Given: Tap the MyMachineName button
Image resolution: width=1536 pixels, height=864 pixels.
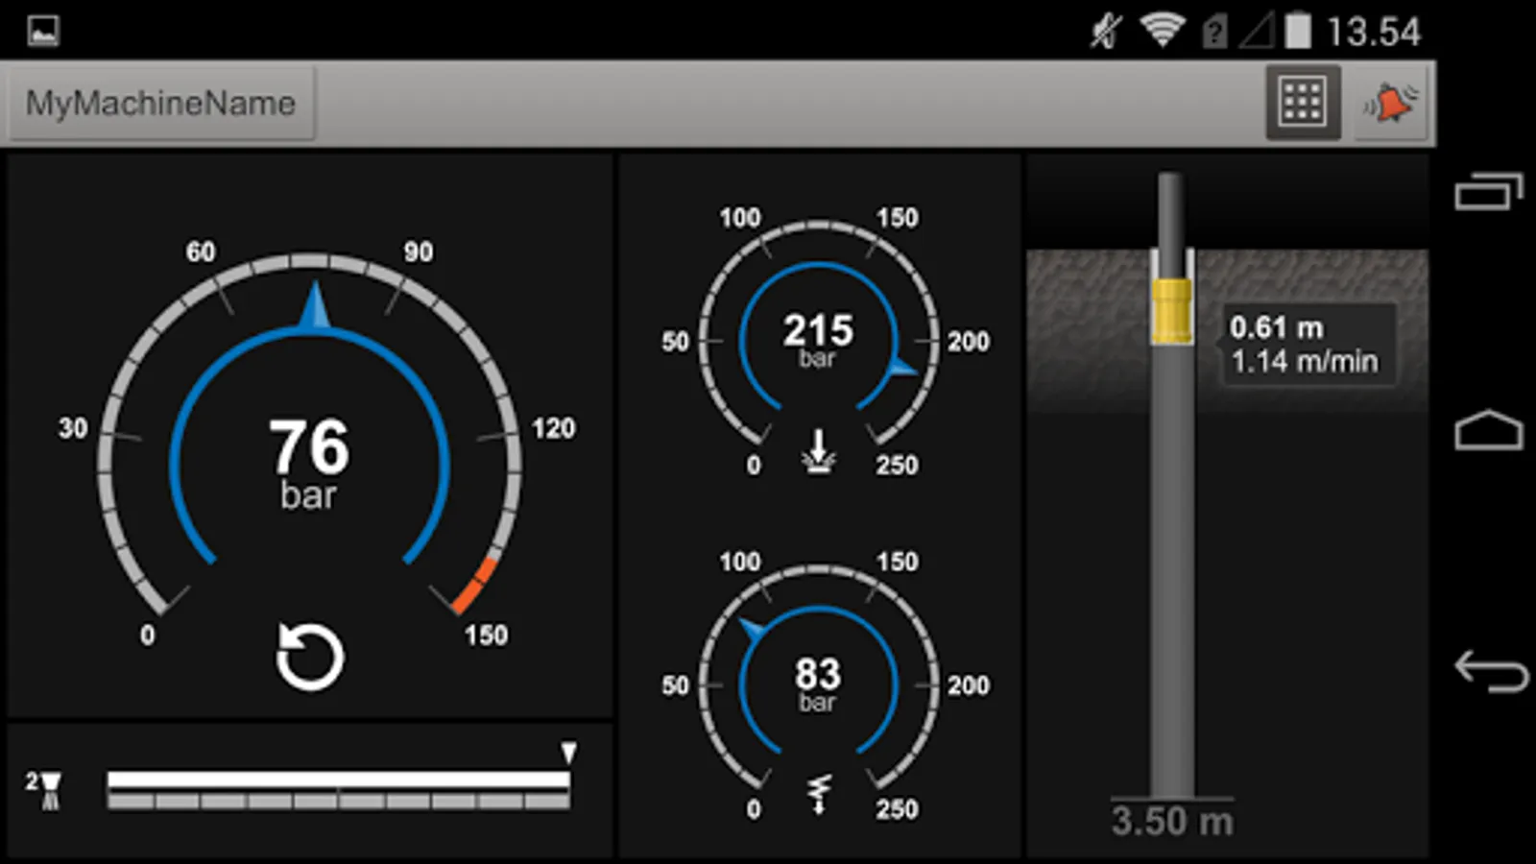Looking at the screenshot, I should pos(160,103).
